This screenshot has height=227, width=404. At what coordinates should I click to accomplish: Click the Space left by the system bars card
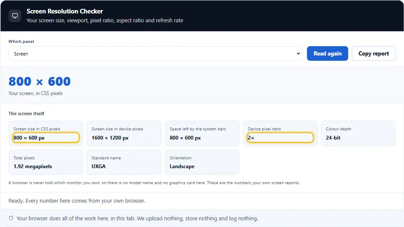click(x=202, y=133)
